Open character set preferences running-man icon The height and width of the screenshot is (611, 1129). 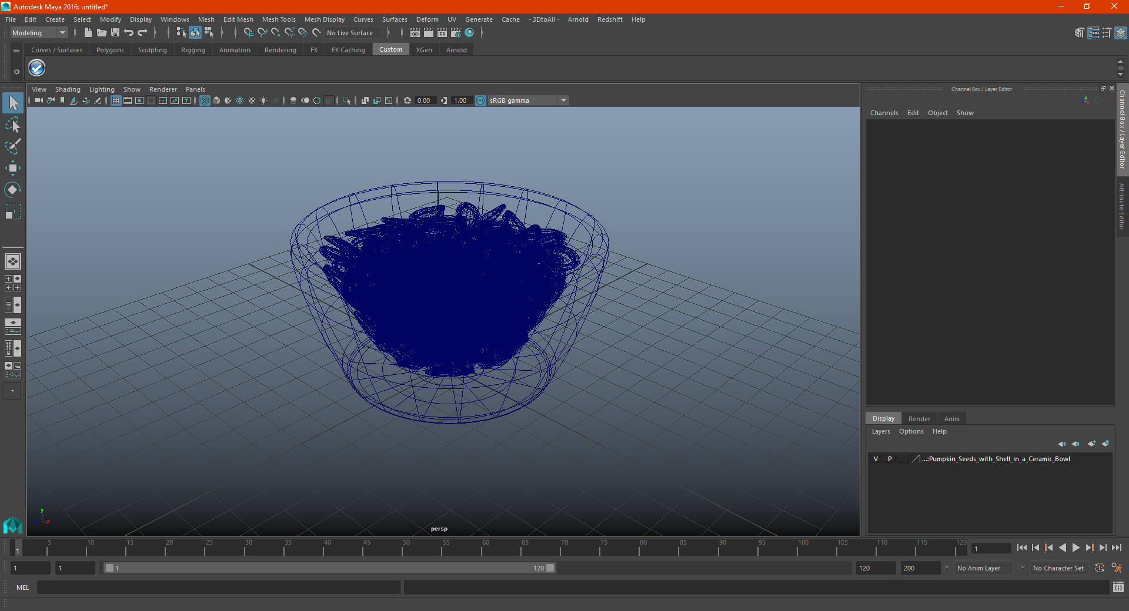[1117, 568]
